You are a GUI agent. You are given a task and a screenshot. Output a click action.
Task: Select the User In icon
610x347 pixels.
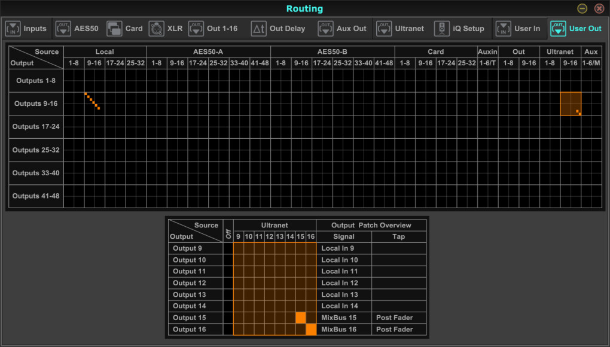504,29
